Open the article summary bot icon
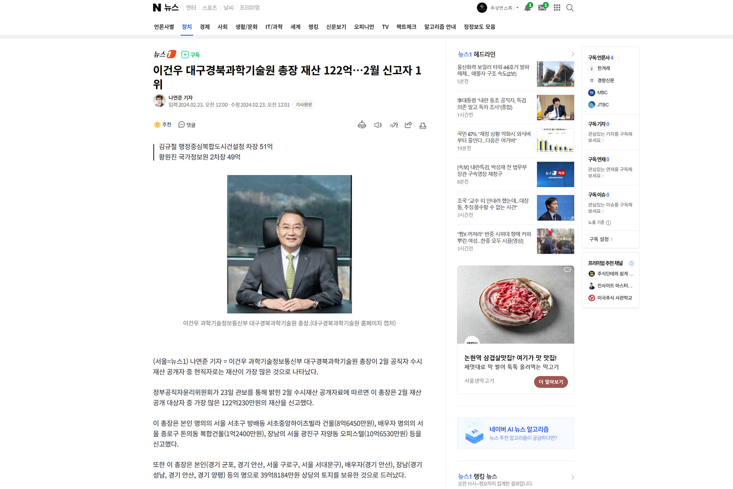 pyautogui.click(x=362, y=125)
